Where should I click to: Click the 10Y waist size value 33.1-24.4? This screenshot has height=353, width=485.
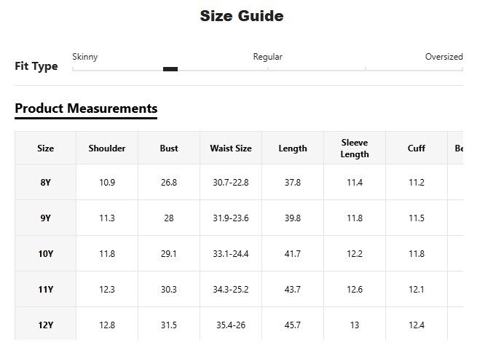click(x=231, y=254)
